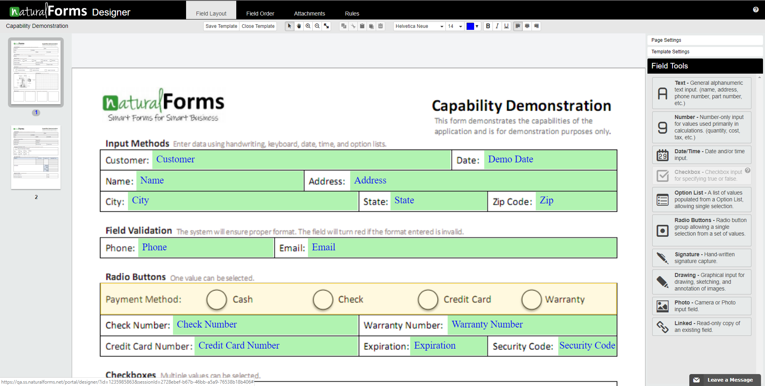Select the Phone field

(x=206, y=248)
